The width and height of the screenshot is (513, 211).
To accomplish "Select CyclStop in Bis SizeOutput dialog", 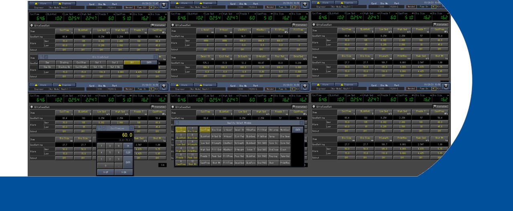I will [x=81, y=63].
